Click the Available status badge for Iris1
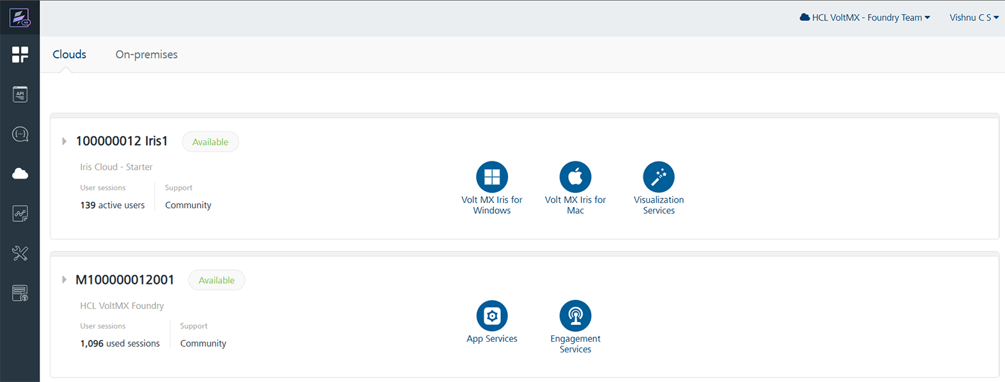The height and width of the screenshot is (382, 1005). [x=210, y=142]
